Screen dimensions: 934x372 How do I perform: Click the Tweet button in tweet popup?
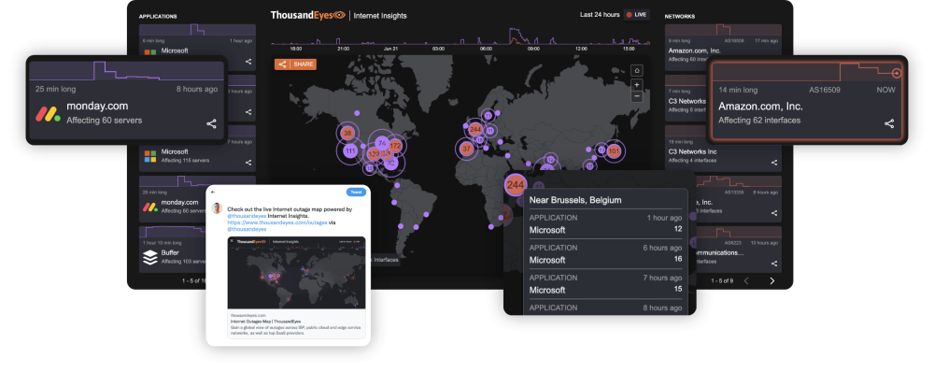click(356, 192)
